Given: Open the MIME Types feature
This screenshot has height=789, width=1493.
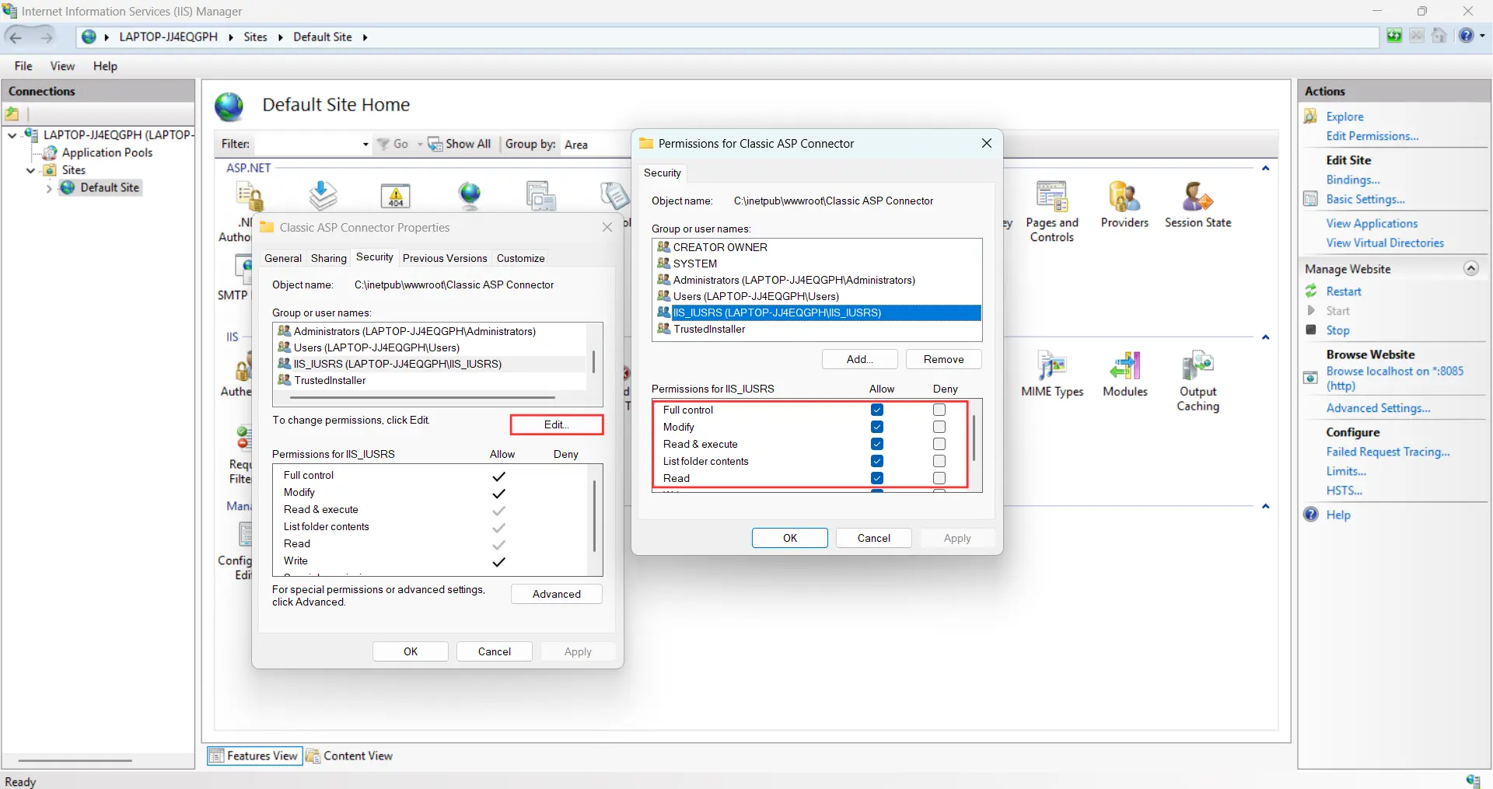Looking at the screenshot, I should pyautogui.click(x=1052, y=374).
